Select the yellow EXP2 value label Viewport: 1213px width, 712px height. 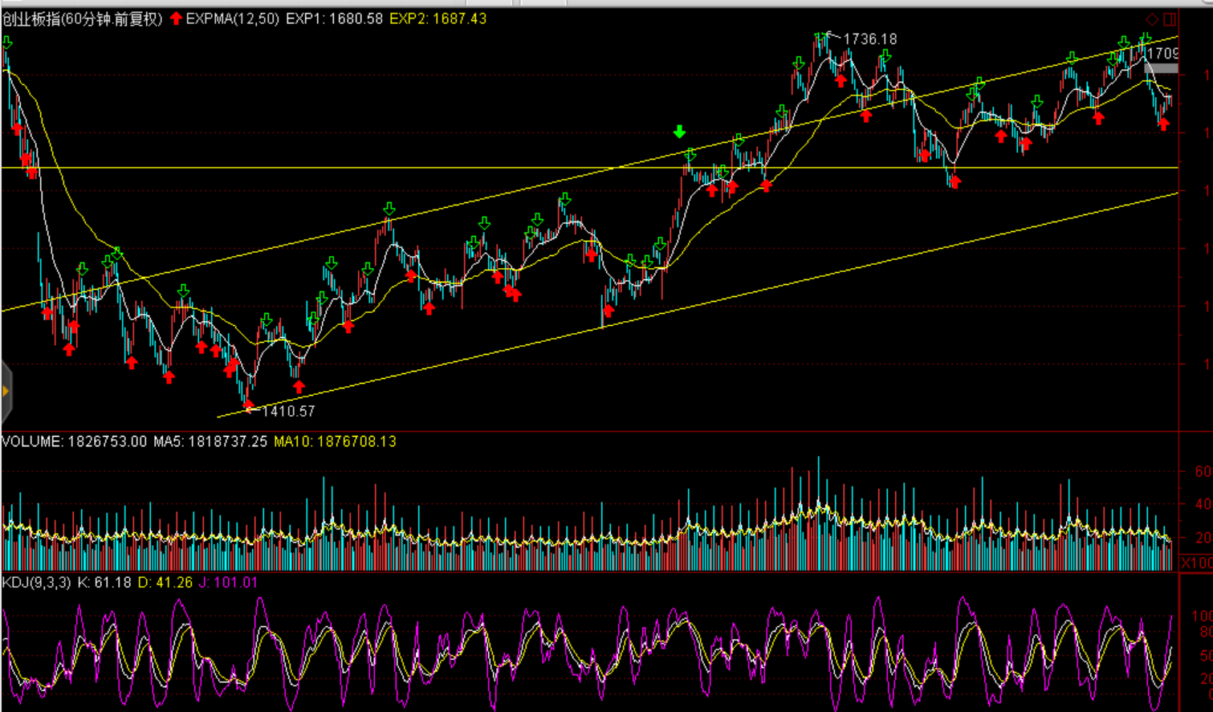(x=438, y=18)
